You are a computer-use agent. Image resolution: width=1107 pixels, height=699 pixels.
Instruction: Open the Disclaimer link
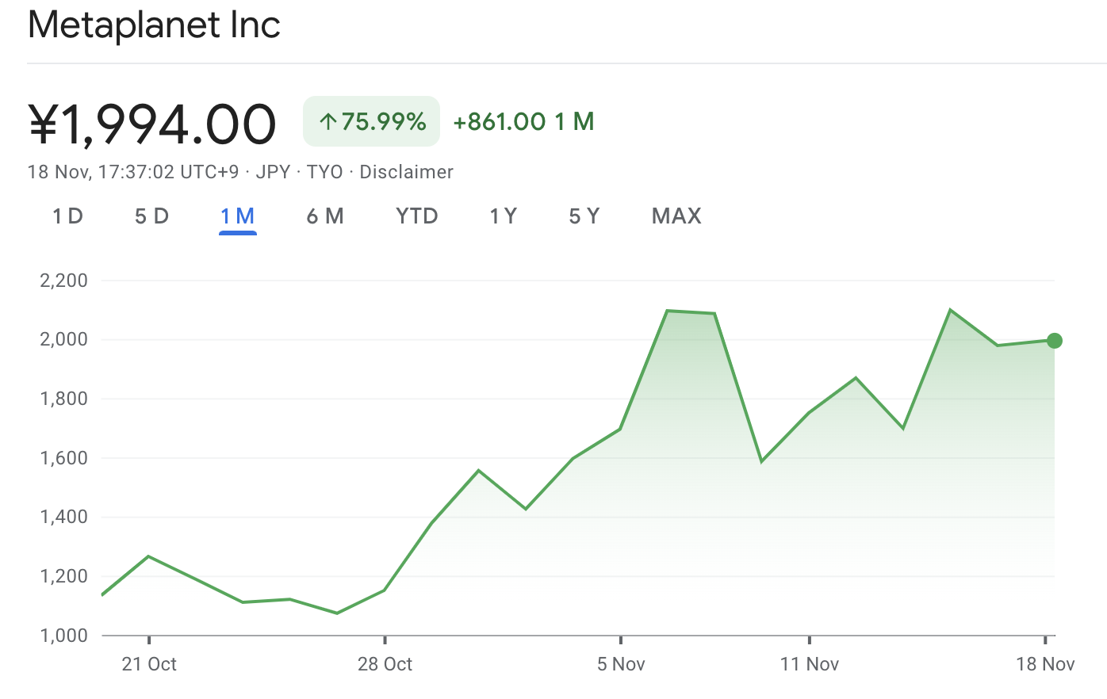point(406,172)
